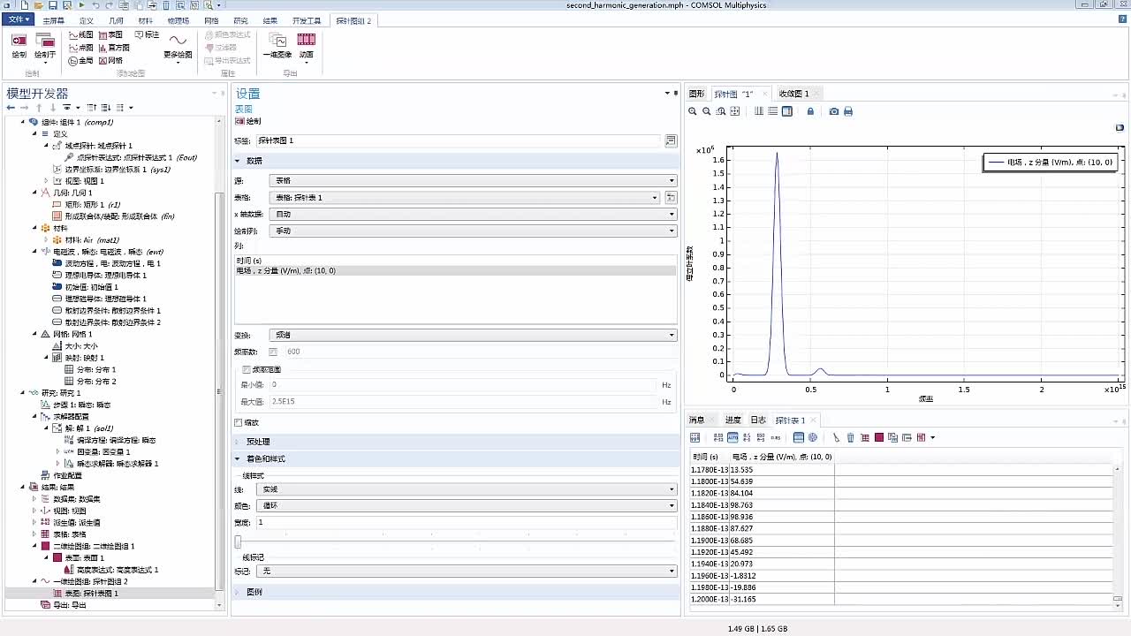Add a 网格 mesh plot
The image size is (1131, 636).
110,60
